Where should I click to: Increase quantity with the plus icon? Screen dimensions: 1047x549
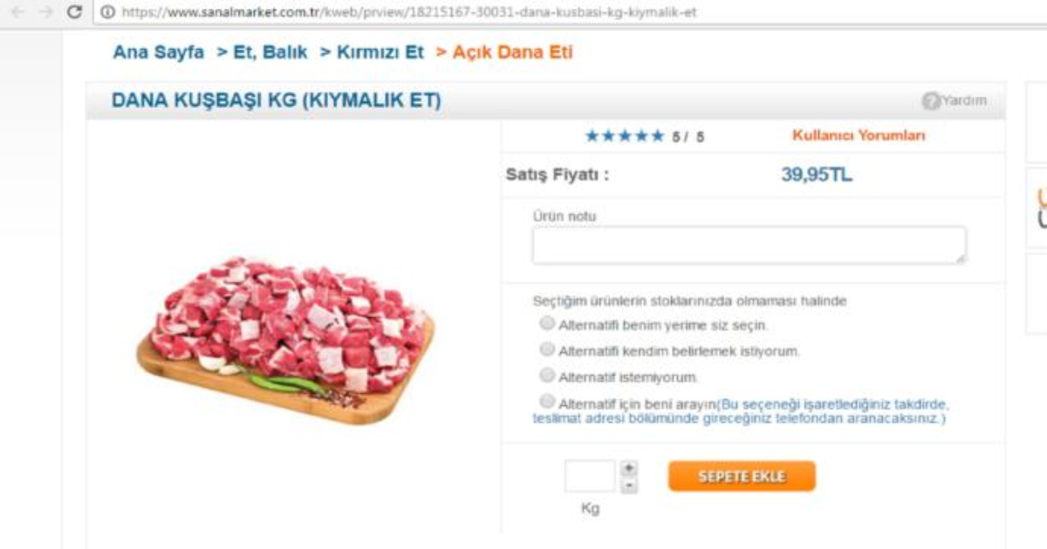tap(626, 468)
